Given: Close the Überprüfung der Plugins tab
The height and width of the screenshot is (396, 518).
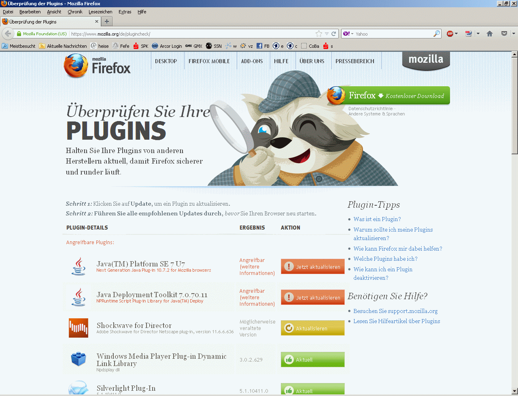Looking at the screenshot, I should coord(97,21).
